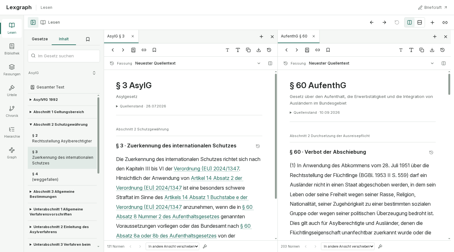Open the bookmarks tab in sidebar
Viewport: 454px width, 252px height.
click(x=88, y=39)
